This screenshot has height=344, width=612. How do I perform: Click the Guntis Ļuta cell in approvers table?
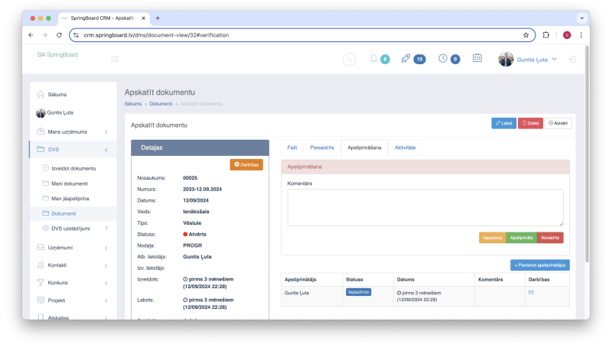click(297, 293)
